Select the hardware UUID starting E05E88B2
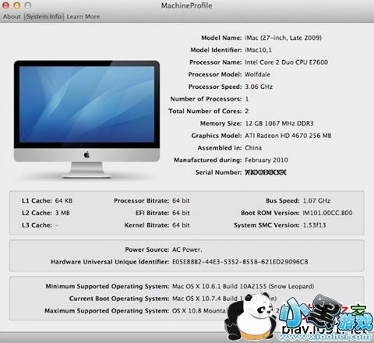Viewport: 374px width, 343px height. coord(240,262)
